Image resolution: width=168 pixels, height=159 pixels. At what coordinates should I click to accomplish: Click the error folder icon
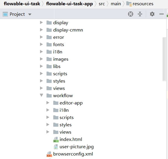(49, 37)
